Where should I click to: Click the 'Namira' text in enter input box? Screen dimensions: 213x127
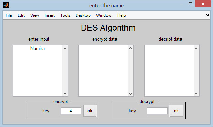tap(37, 48)
